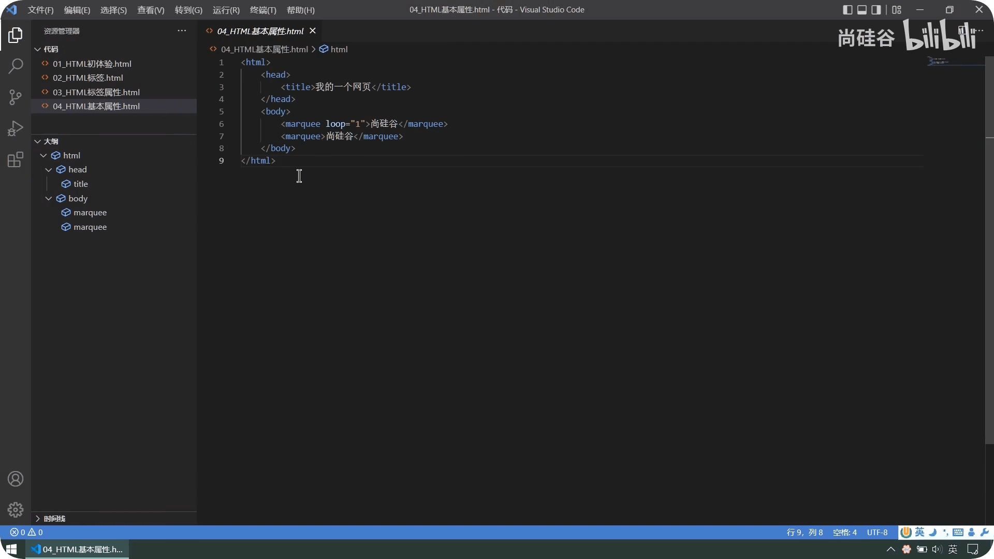
Task: Expand the 时间线 timeline section
Action: 38,518
